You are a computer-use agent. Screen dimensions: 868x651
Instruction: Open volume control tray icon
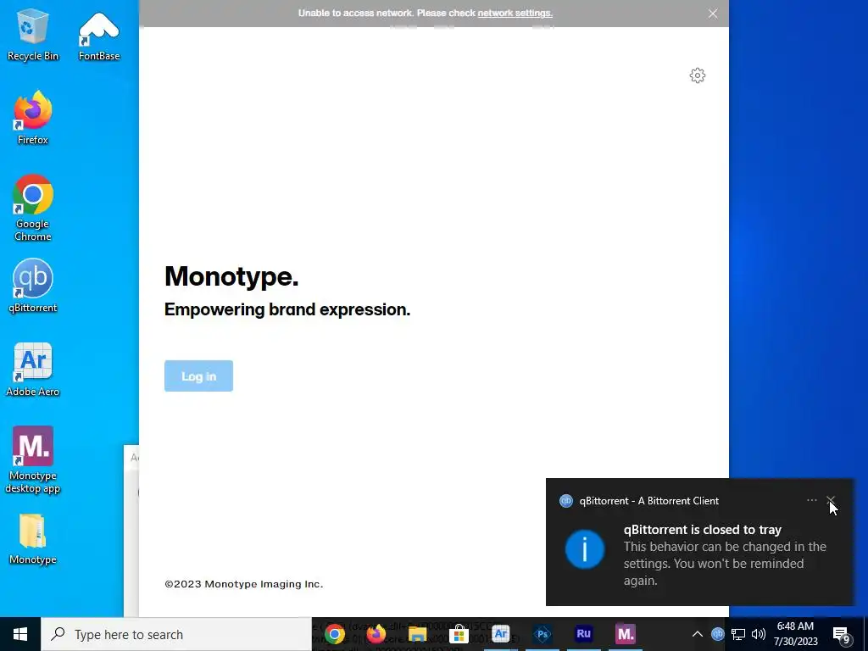point(759,634)
